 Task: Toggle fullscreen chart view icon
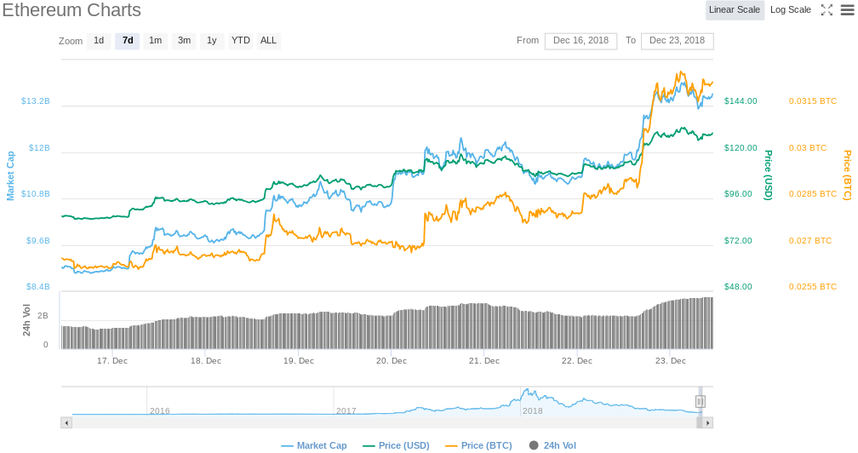point(827,10)
